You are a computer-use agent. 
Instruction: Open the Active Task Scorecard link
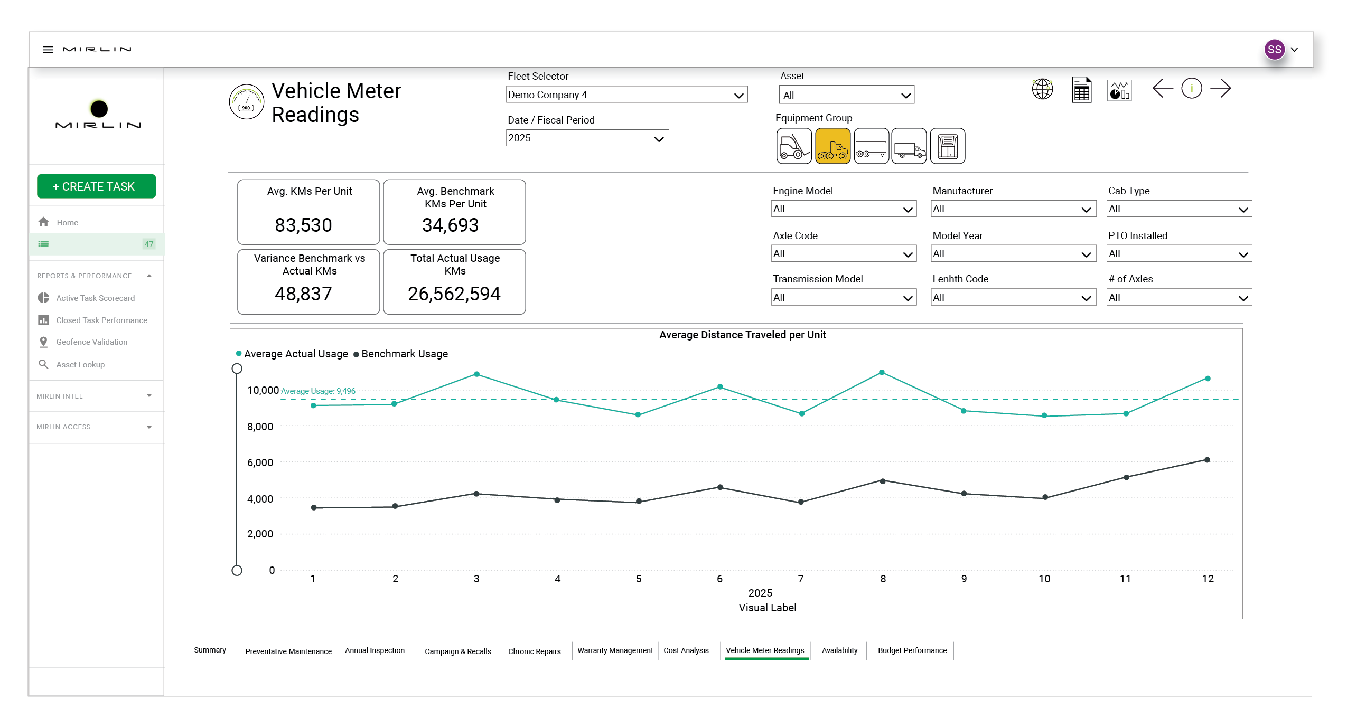pyautogui.click(x=95, y=298)
